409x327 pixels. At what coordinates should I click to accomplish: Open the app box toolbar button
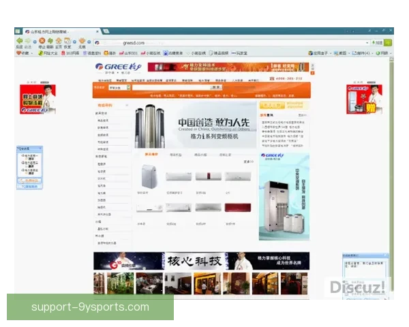pyautogui.click(x=318, y=53)
